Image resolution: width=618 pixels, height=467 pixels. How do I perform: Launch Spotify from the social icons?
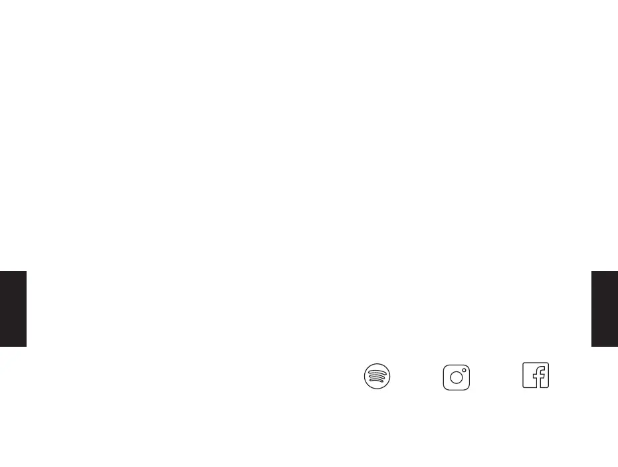377,377
